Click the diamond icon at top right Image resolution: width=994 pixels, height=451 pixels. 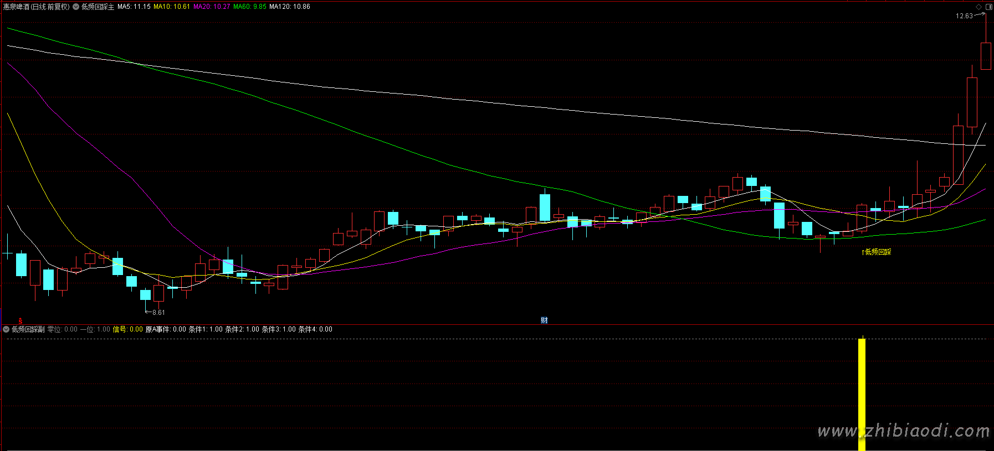coord(978,7)
